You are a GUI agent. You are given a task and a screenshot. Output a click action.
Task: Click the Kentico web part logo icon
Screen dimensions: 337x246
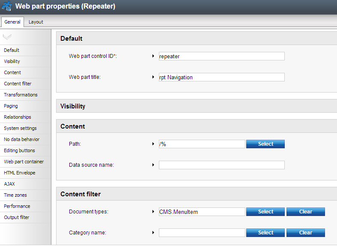point(7,6)
